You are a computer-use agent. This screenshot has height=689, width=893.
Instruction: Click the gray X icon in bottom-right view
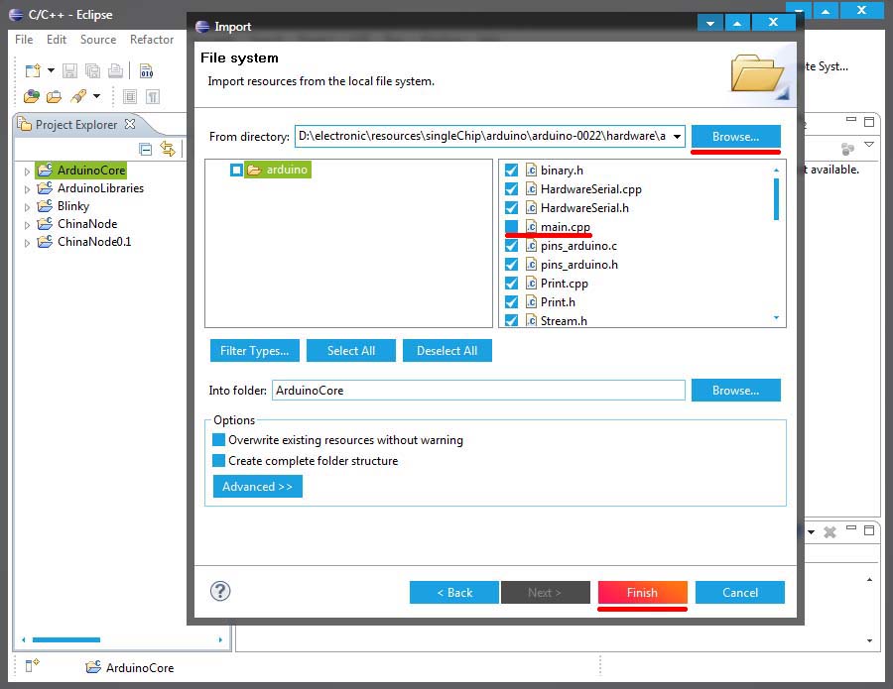pyautogui.click(x=830, y=532)
